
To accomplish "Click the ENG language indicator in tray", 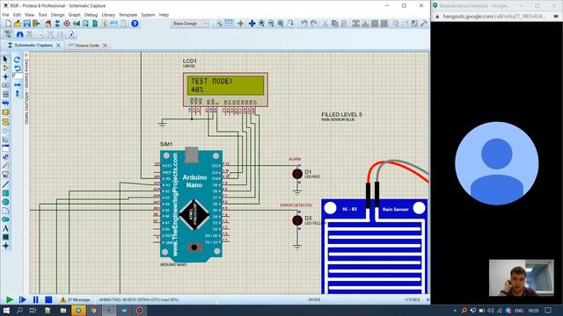I will point(519,311).
